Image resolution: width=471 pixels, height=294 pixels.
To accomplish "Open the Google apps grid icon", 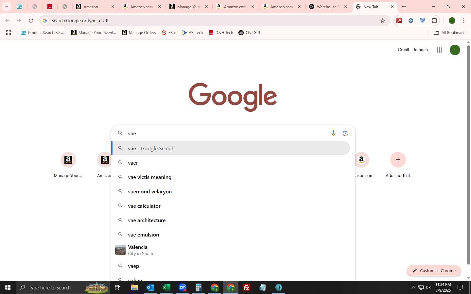I will [439, 50].
